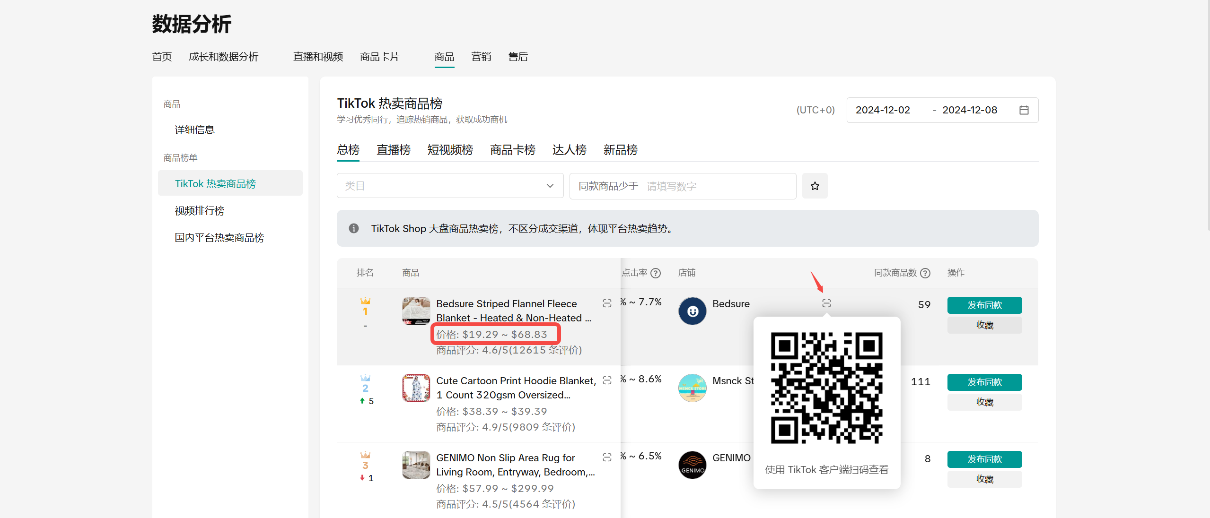This screenshot has width=1210, height=518.
Task: Click the Bedsure shop avatar
Action: point(692,311)
